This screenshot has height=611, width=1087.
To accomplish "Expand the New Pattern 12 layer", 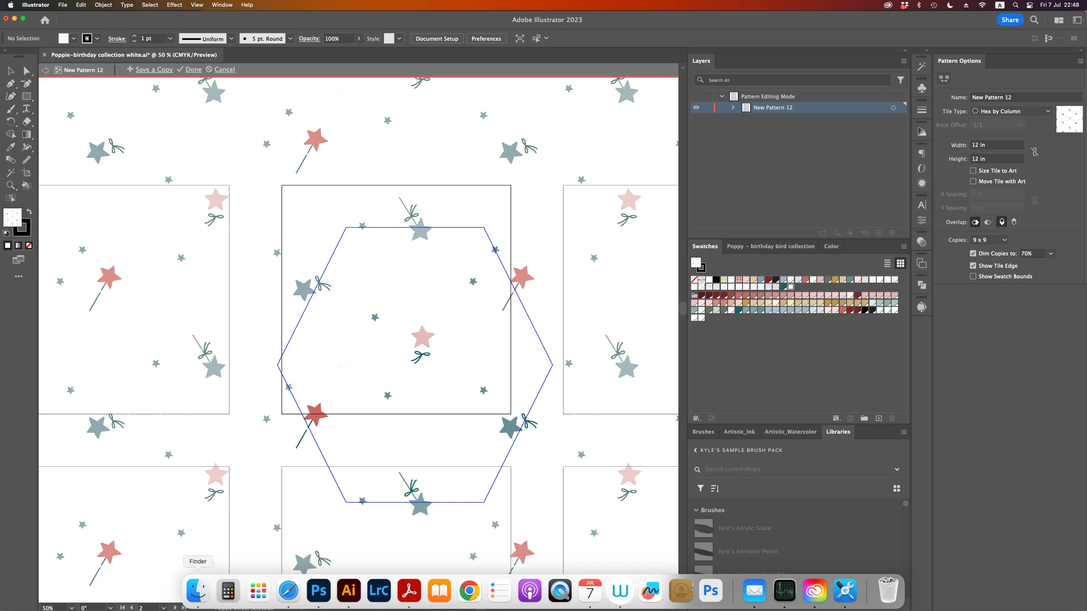I will pyautogui.click(x=733, y=107).
